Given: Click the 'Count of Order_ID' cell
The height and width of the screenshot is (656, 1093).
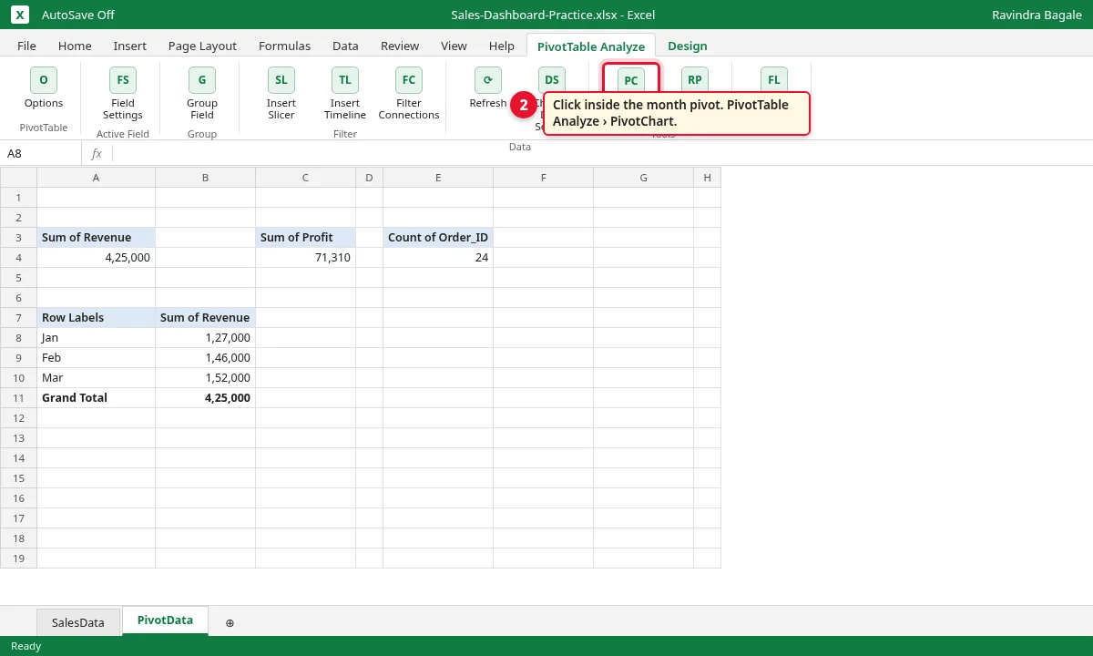Looking at the screenshot, I should click(x=438, y=238).
